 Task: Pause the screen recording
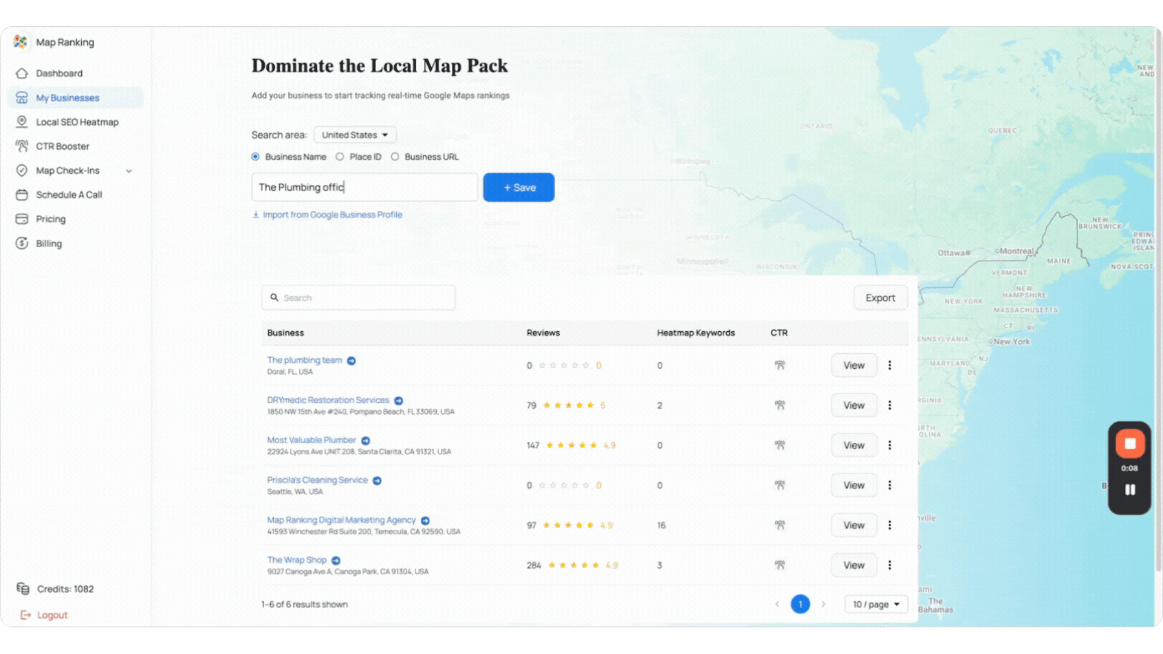pos(1130,489)
